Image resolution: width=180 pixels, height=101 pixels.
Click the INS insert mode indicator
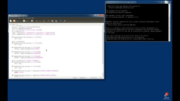coord(101,78)
